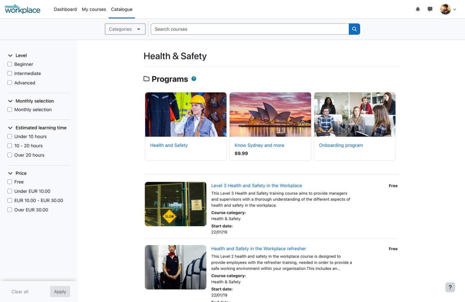Click the Moodle Workplace logo
Viewport: 465px width, 302px height.
[x=23, y=9]
